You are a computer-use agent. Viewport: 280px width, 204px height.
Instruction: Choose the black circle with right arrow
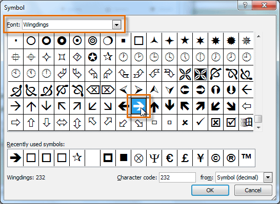200,90
